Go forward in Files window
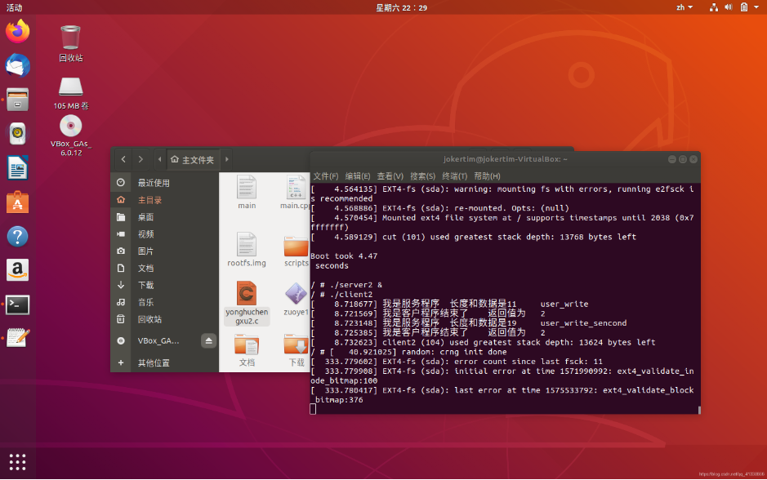Viewport: 767px width, 480px height. (x=140, y=159)
